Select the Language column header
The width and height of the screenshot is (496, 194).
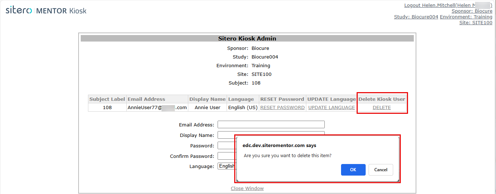pos(243,99)
